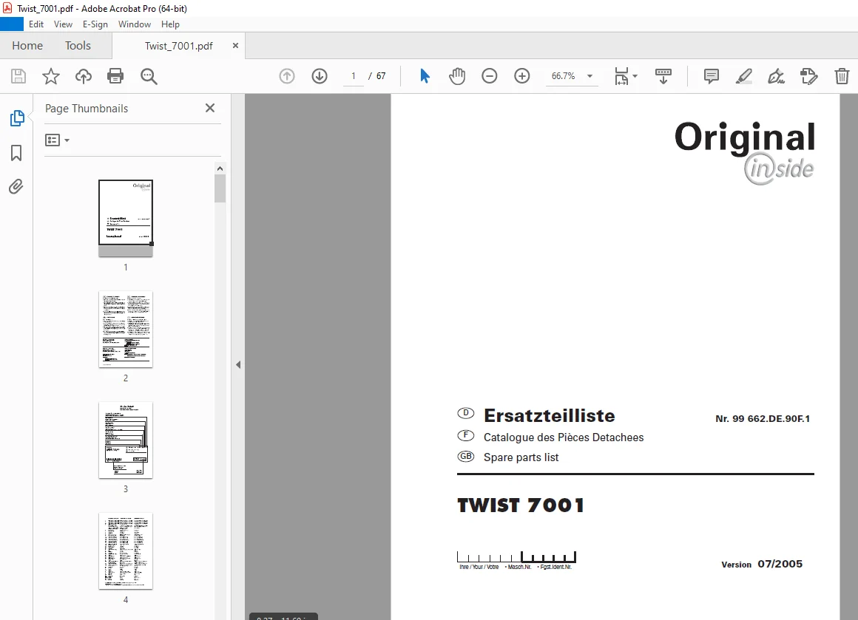Open the sign document pen icon
The image size is (858, 620).
[776, 76]
